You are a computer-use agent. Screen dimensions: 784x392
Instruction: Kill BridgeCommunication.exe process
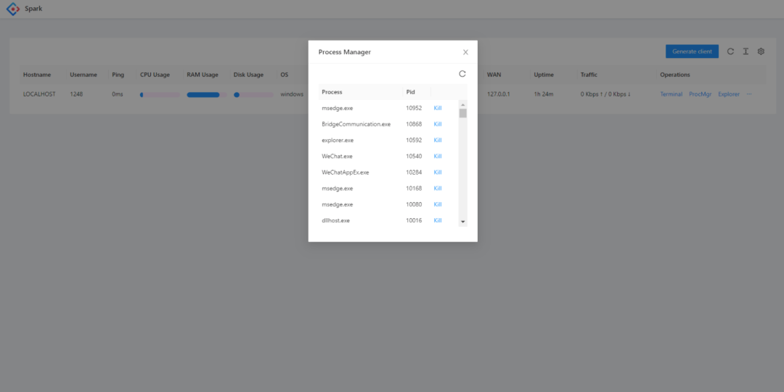click(x=438, y=124)
